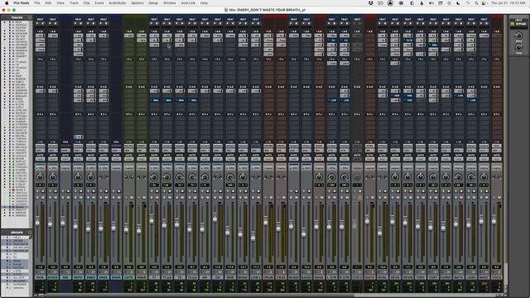Open the Options menu
The image size is (530, 298).
pyautogui.click(x=137, y=3)
